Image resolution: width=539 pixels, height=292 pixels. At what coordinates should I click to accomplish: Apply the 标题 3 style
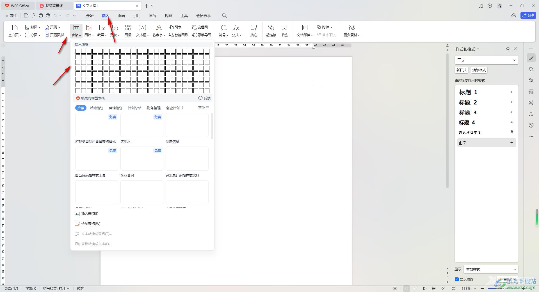click(487, 112)
